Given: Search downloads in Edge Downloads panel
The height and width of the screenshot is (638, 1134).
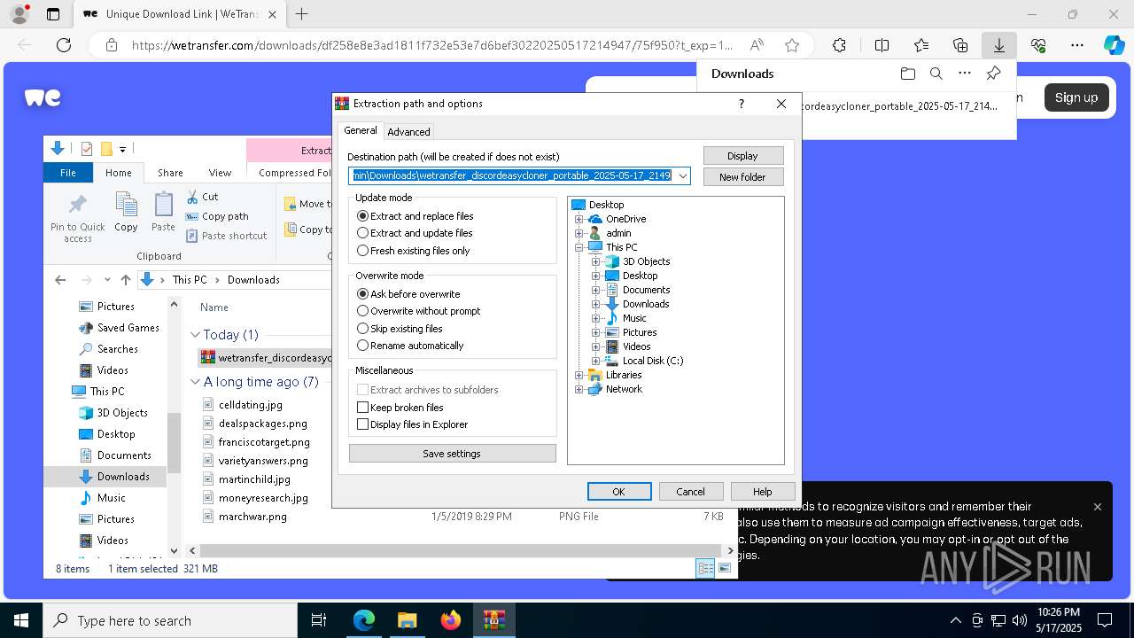Looking at the screenshot, I should pos(936,74).
